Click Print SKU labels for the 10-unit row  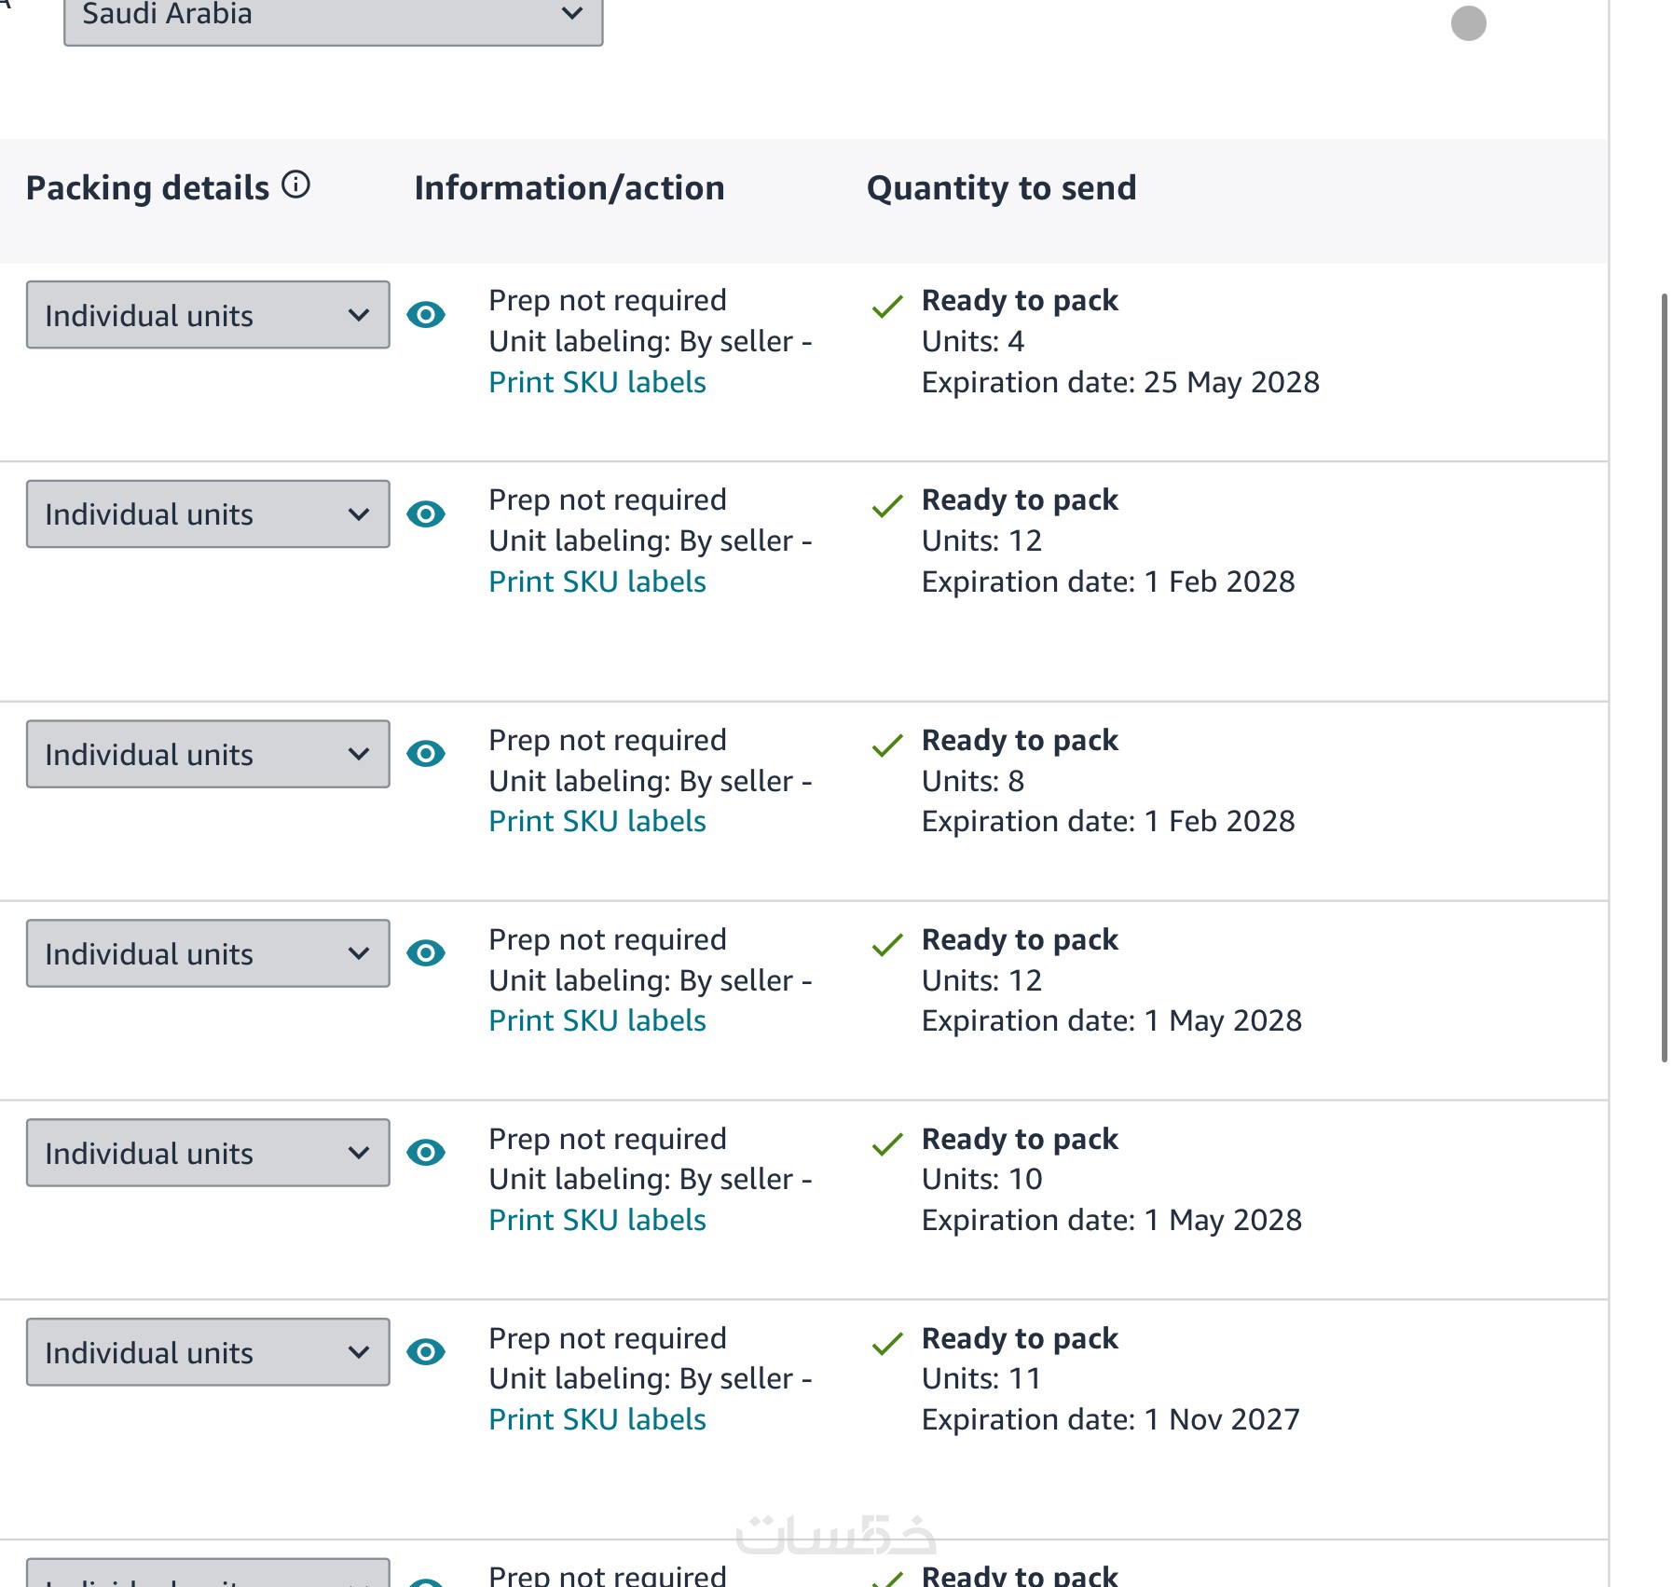click(x=597, y=1221)
